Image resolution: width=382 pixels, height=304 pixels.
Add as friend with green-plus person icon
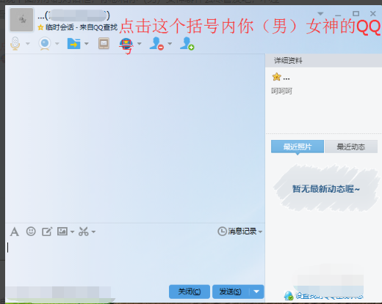pyautogui.click(x=187, y=44)
